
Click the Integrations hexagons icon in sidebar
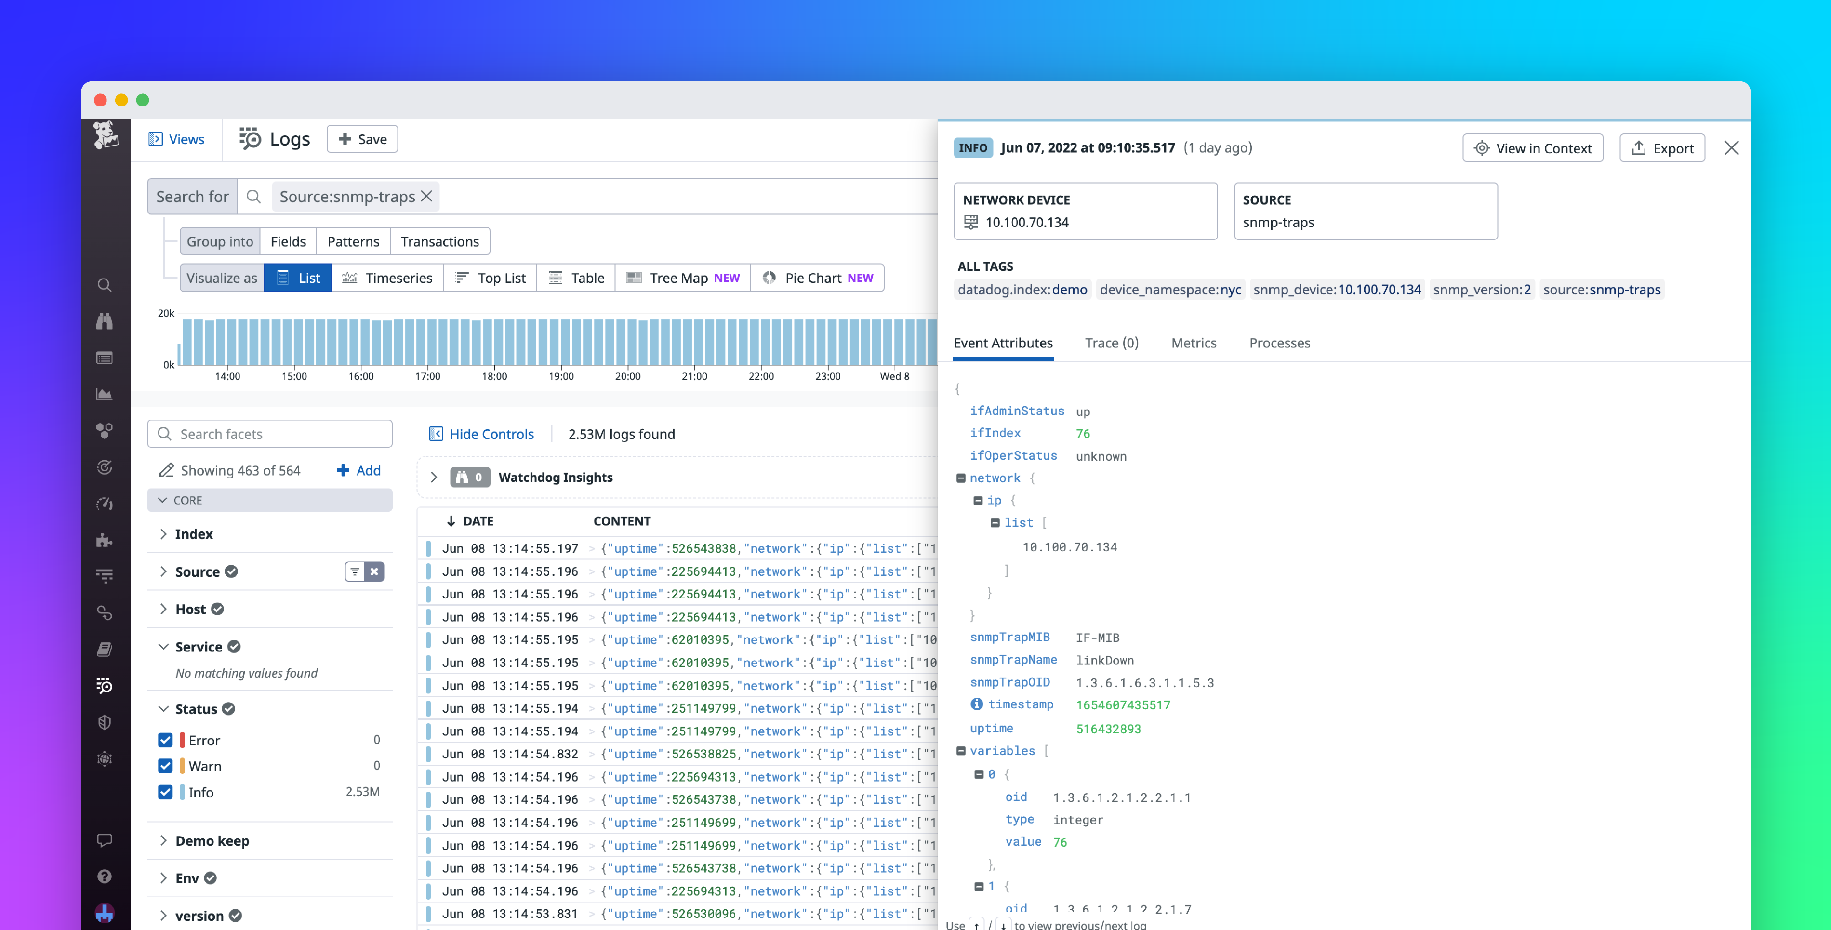tap(105, 430)
